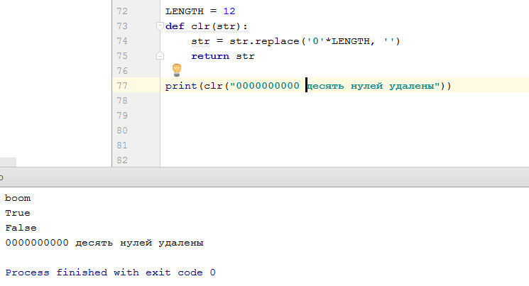Click line number 72 in gutter

(x=122, y=11)
